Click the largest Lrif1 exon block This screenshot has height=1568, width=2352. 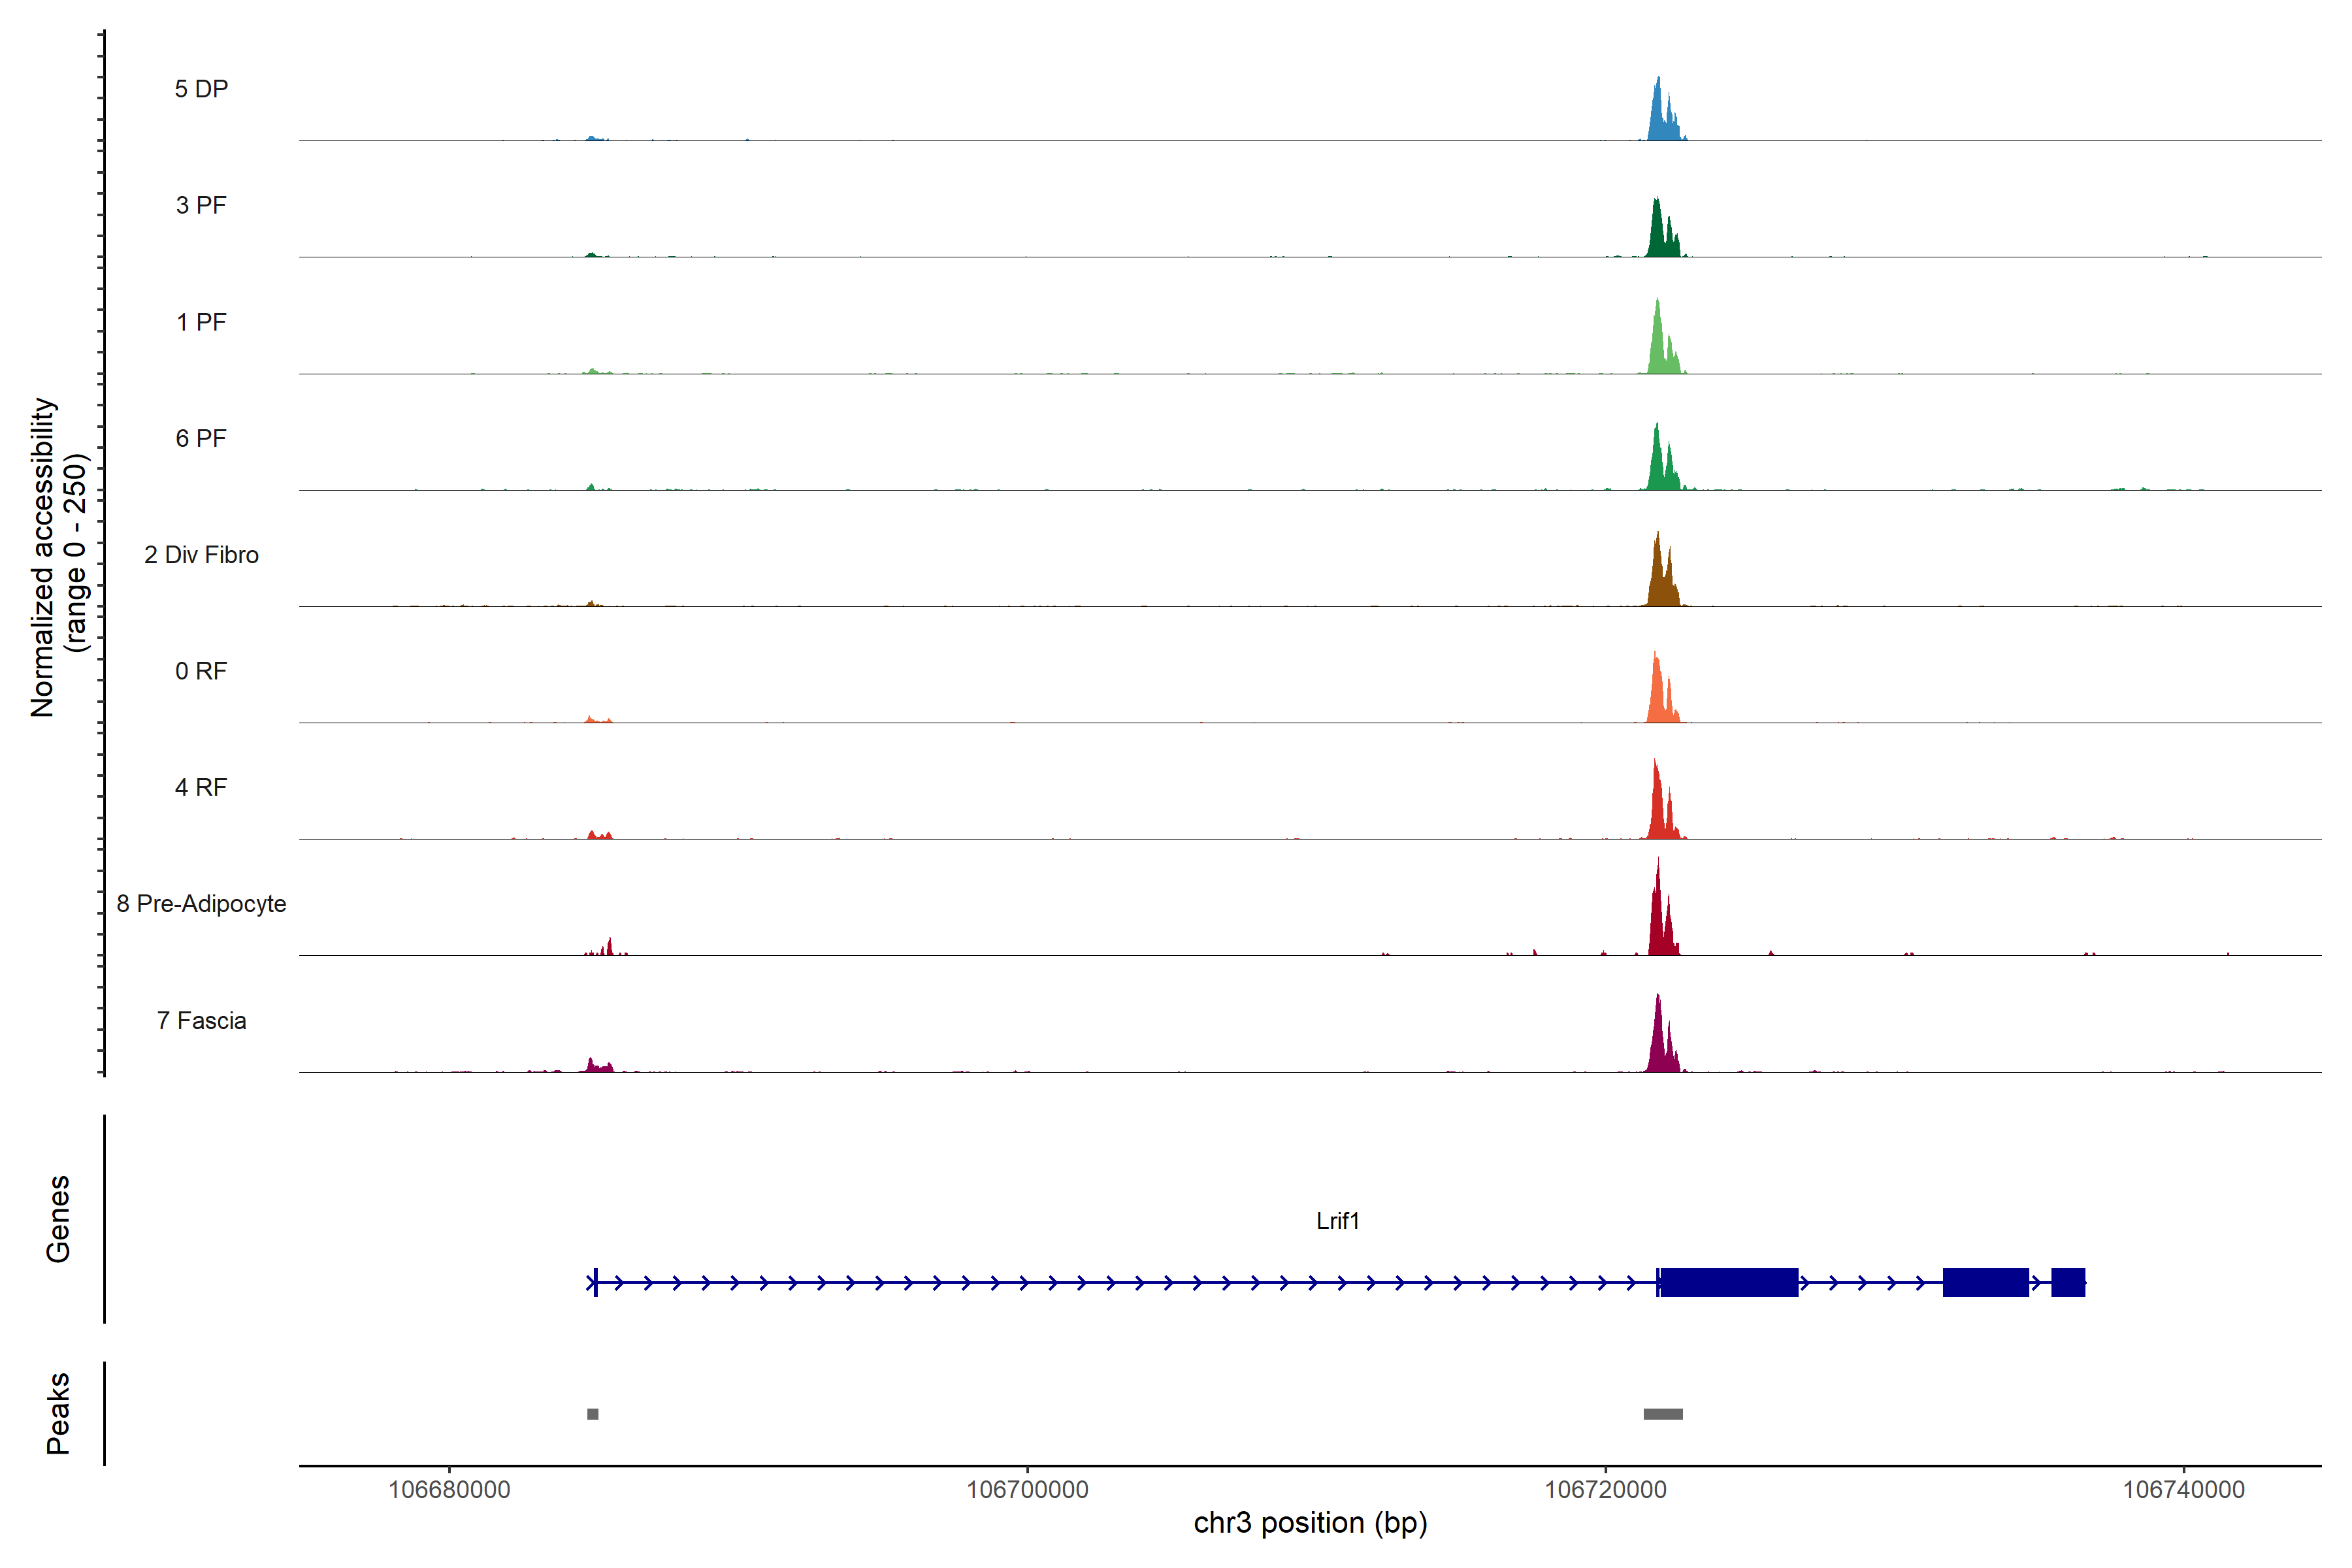pos(1729,1282)
